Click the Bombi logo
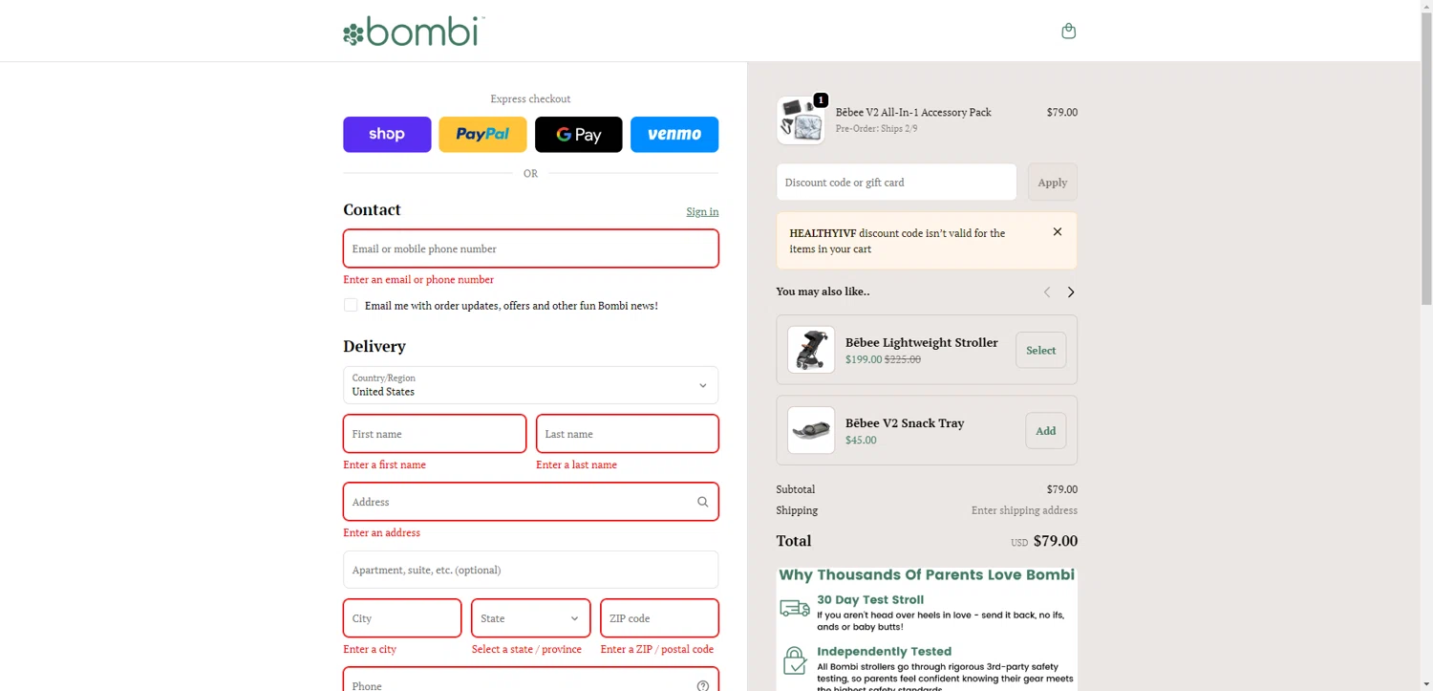Image resolution: width=1433 pixels, height=691 pixels. point(414,32)
